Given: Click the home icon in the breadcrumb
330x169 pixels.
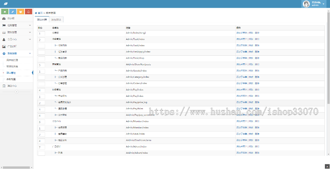Looking at the screenshot, I should tap(36, 13).
